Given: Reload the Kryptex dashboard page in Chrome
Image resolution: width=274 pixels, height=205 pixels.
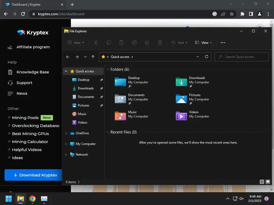Looking at the screenshot, I should [23, 14].
